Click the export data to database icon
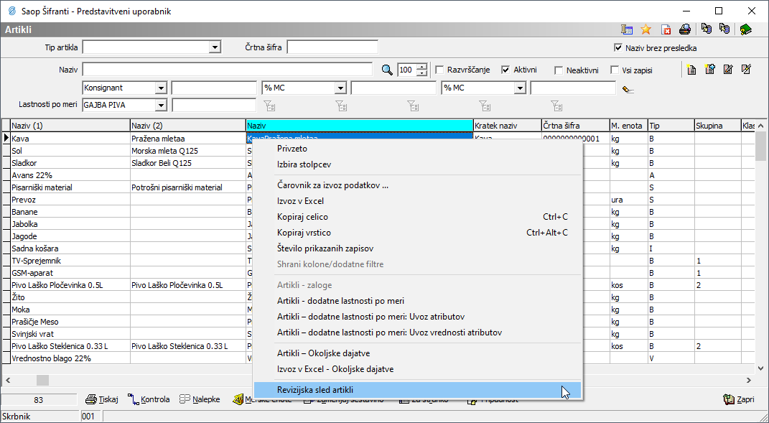 point(707,29)
